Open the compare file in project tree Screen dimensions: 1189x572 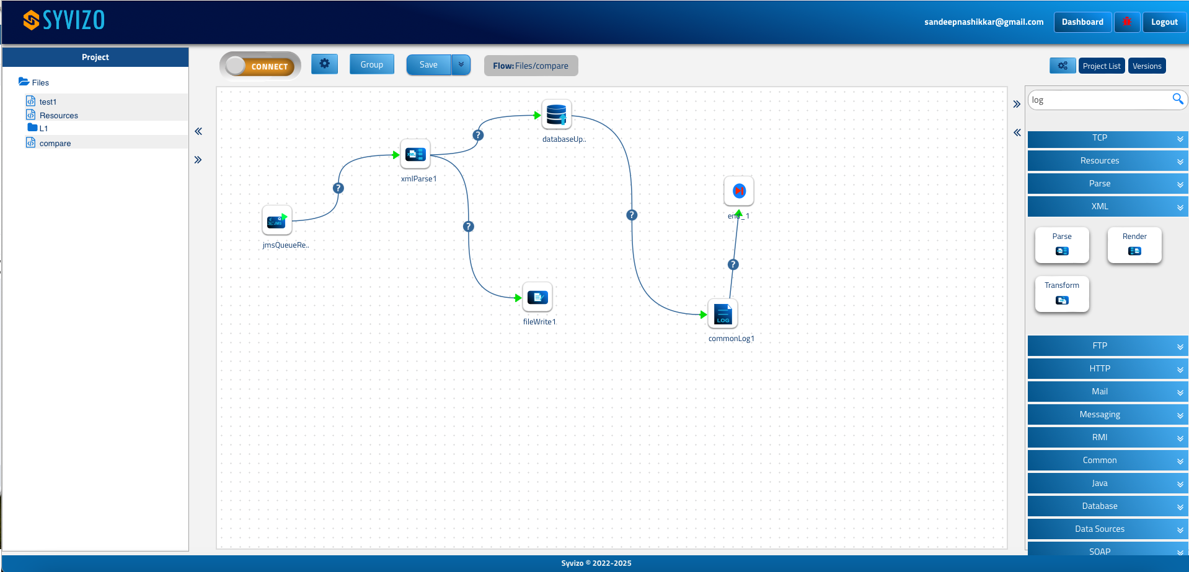coord(55,143)
